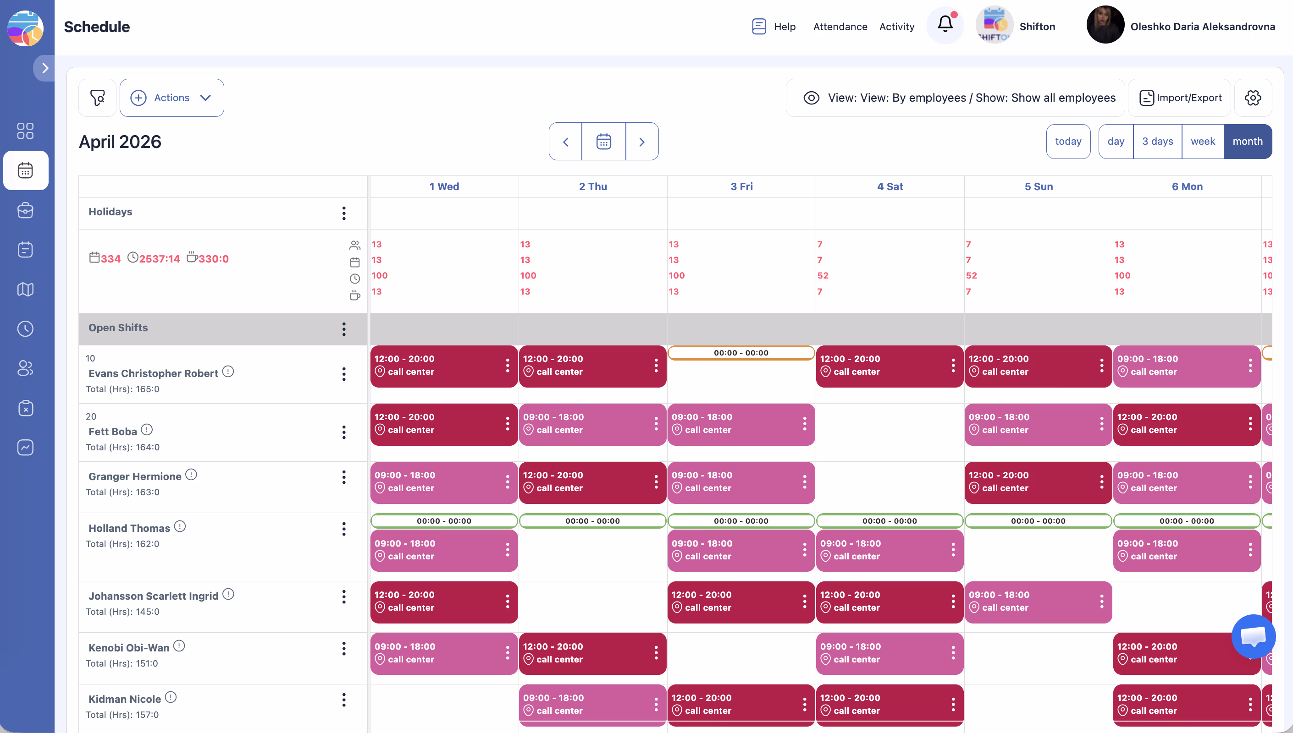
Task: Expand the Actions dropdown
Action: point(172,98)
